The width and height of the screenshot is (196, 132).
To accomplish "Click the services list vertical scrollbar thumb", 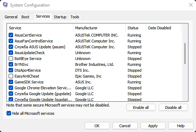I will [x=185, y=54].
